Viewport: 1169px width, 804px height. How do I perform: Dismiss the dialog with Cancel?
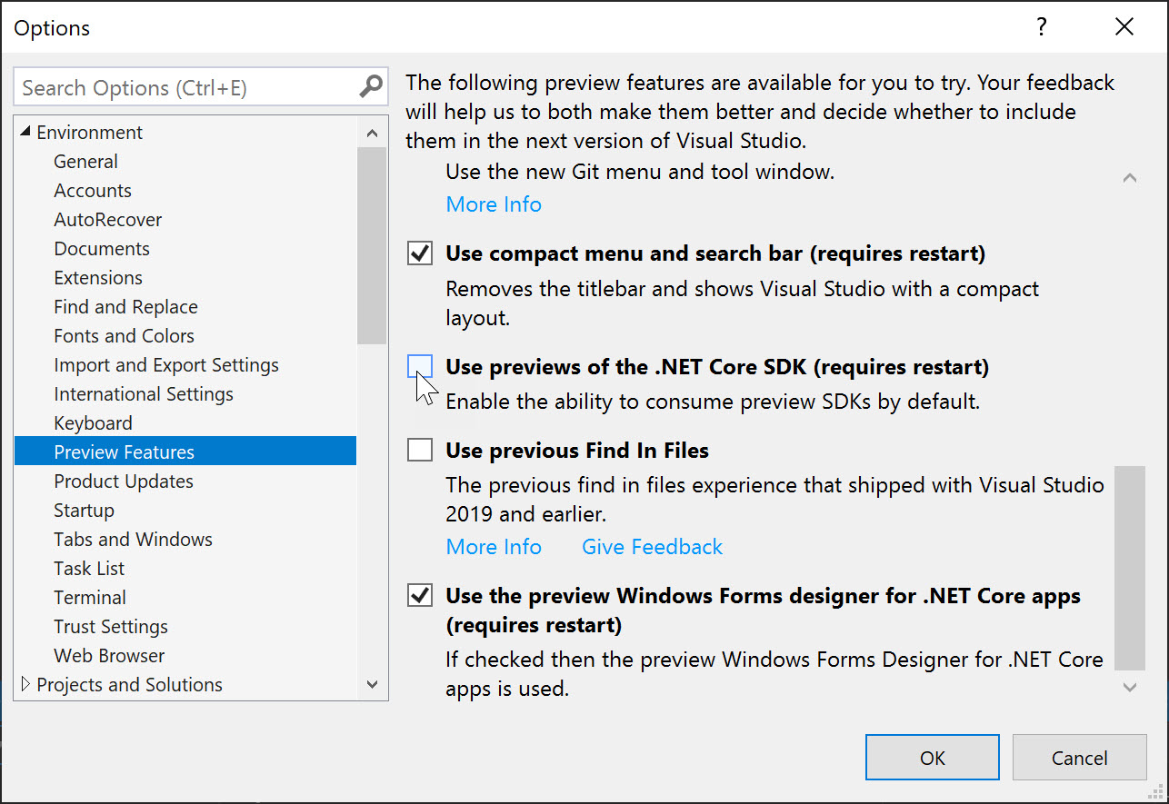click(1080, 758)
